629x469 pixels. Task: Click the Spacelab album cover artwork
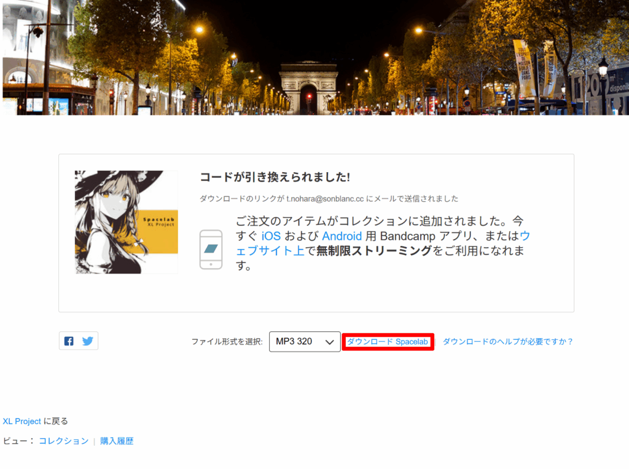127,222
